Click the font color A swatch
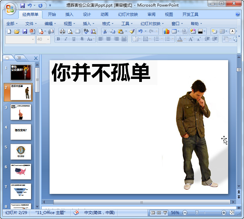Viewport: 244px width, 219px height. tap(180, 39)
